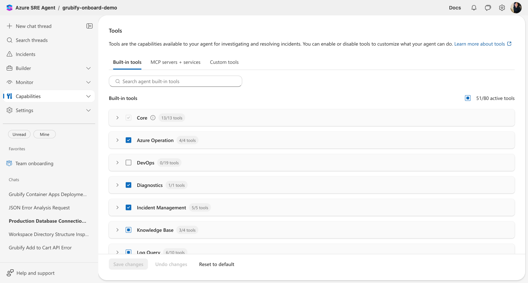This screenshot has height=283, width=528.
Task: Click the Builder briefcase icon
Action: 9,68
